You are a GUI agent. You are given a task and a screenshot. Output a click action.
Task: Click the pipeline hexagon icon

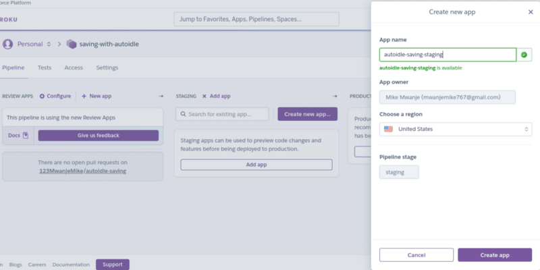(72, 45)
